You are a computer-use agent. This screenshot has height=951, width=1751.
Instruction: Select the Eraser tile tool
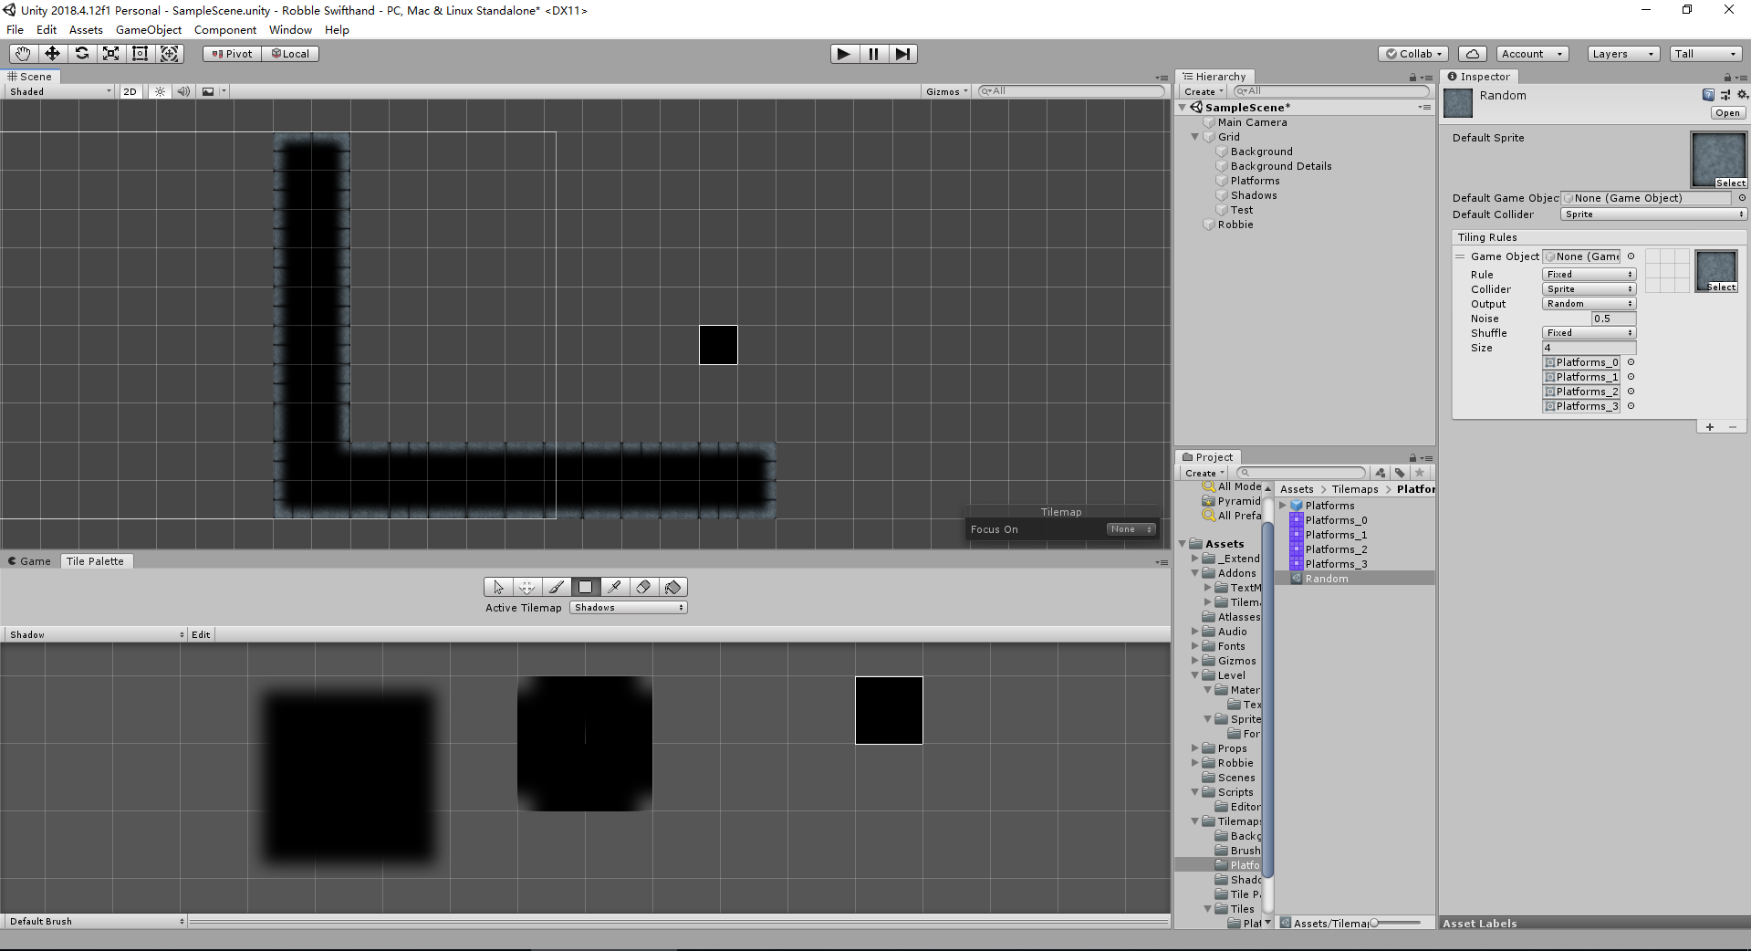643,587
